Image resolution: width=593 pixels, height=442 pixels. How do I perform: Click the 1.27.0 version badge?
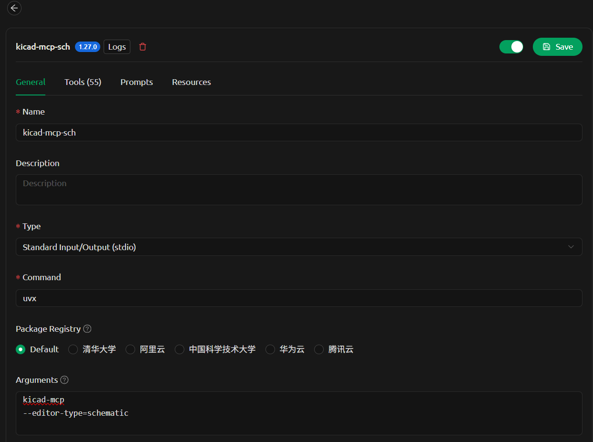[x=88, y=47]
